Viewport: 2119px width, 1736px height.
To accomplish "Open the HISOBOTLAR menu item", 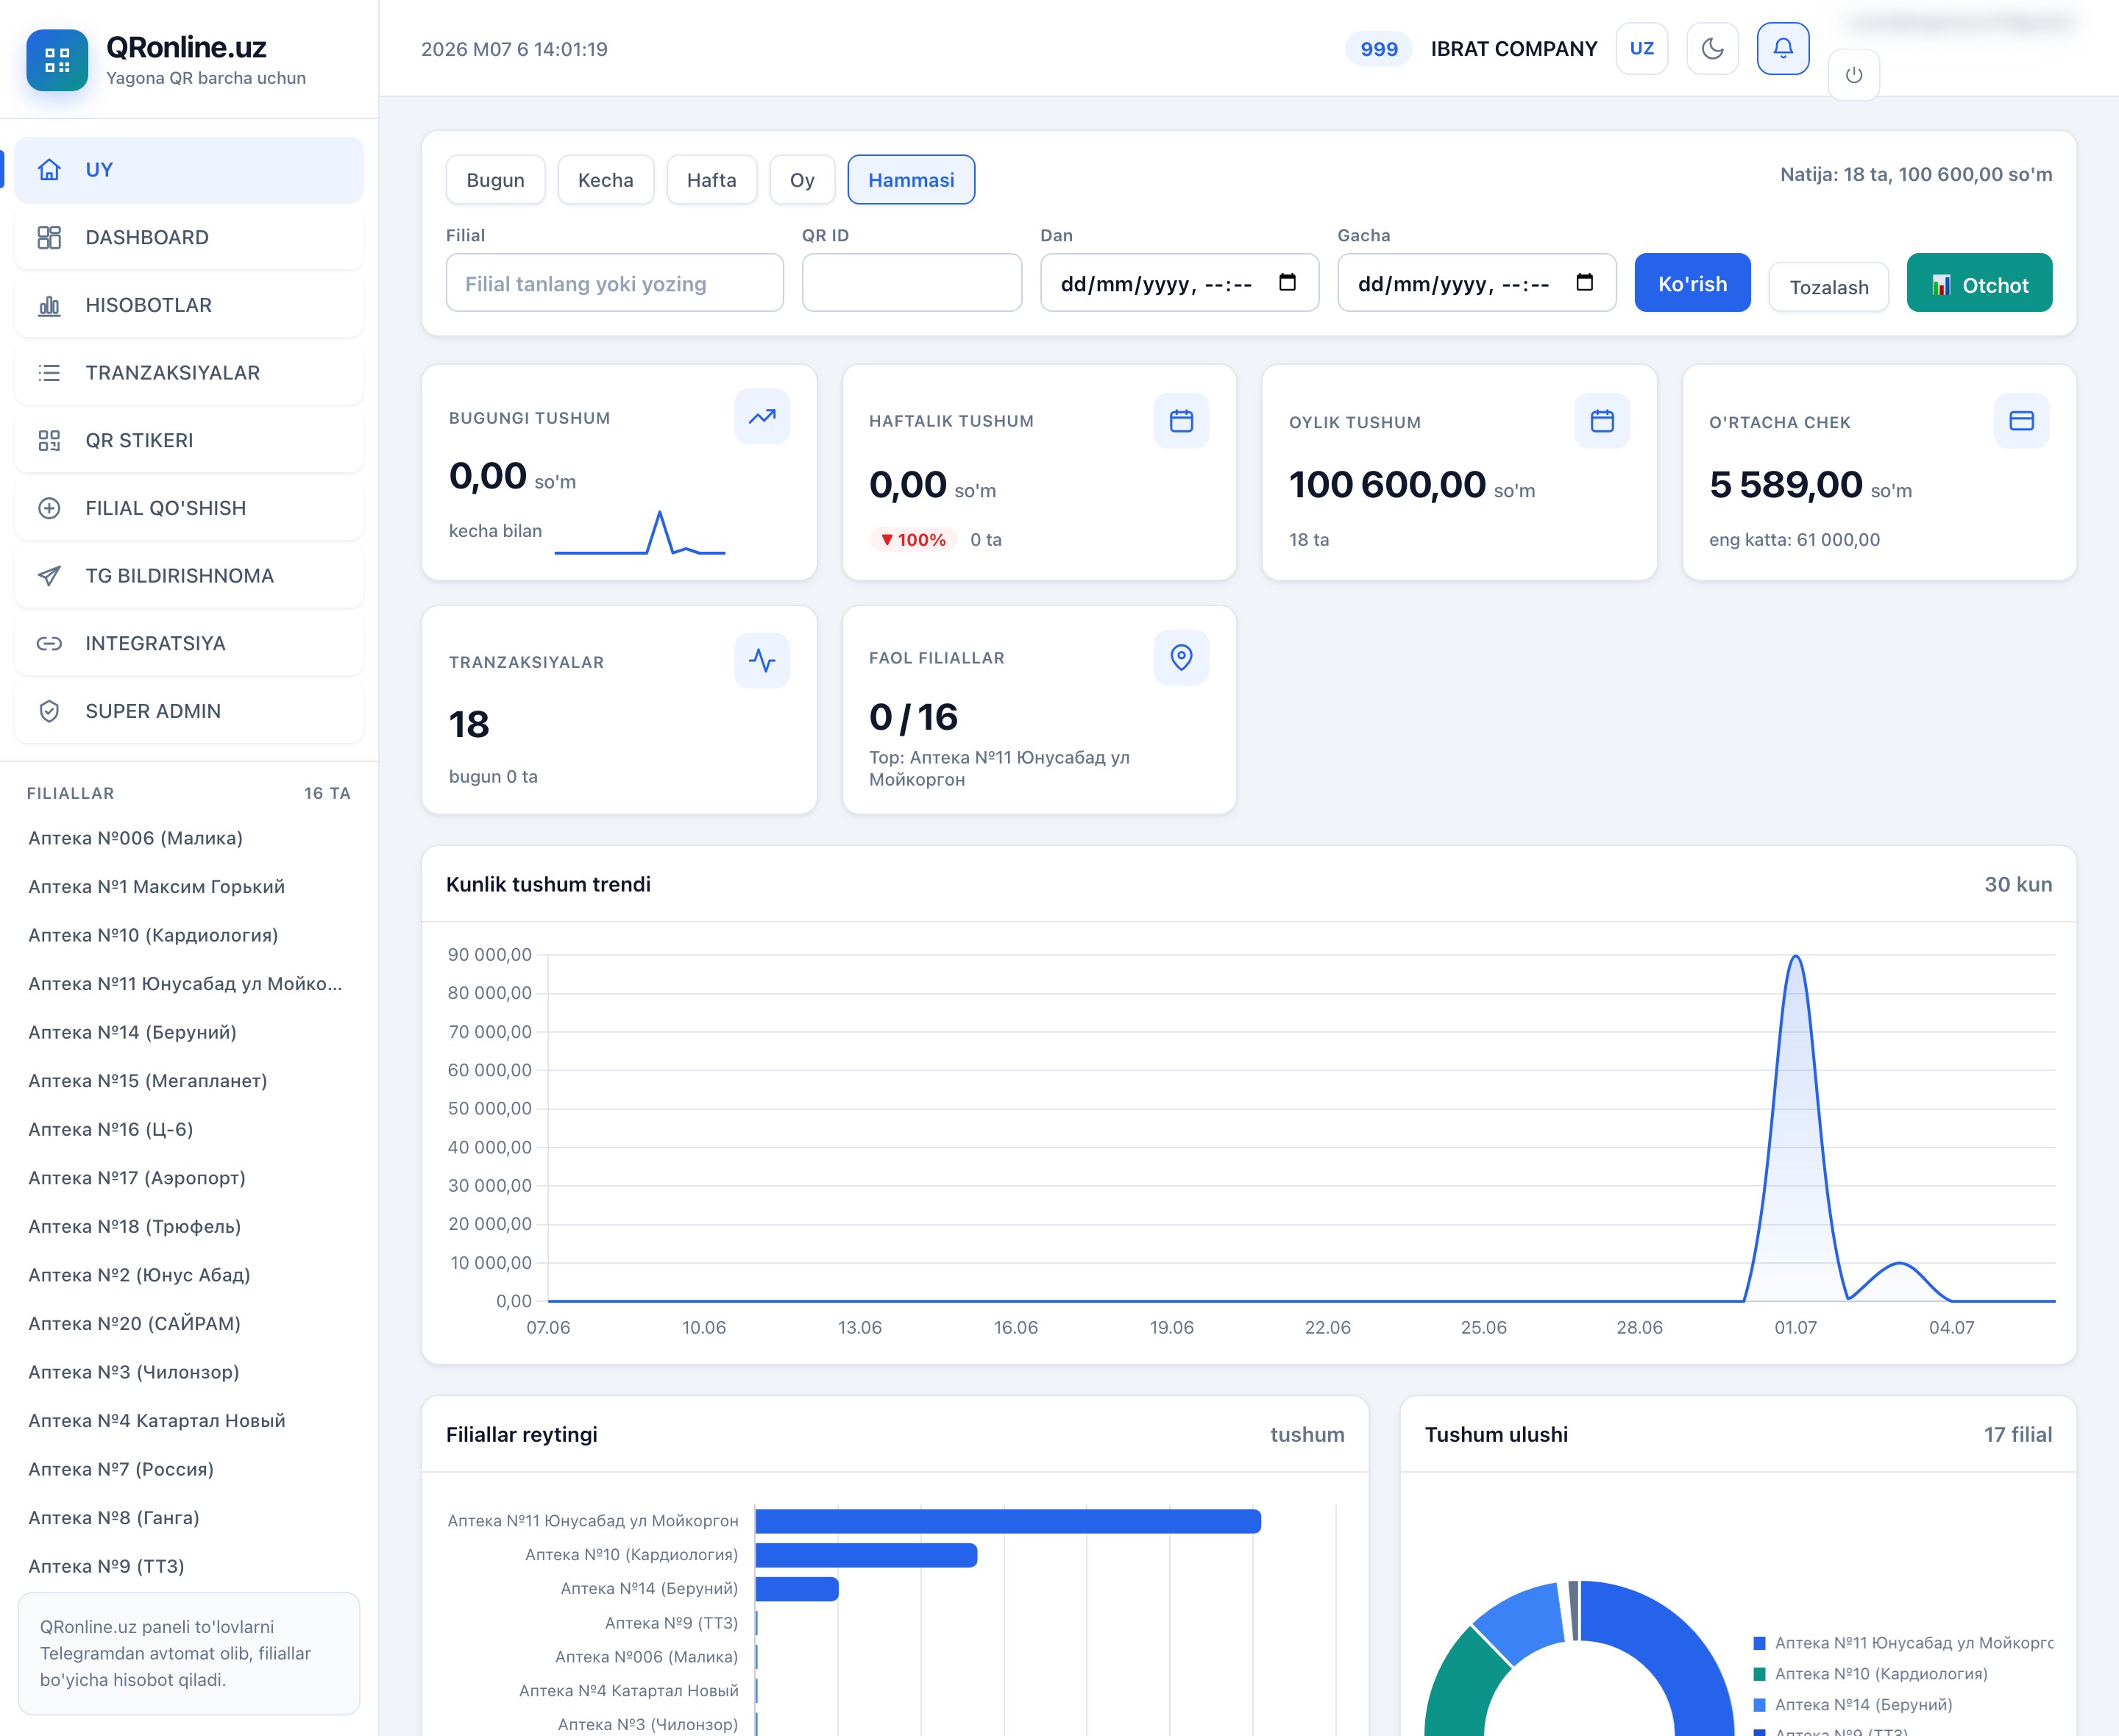I will 189,305.
